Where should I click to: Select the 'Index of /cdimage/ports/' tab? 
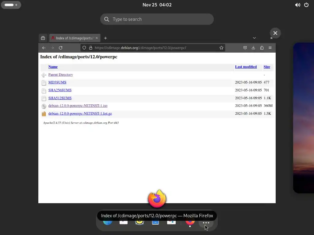point(75,38)
